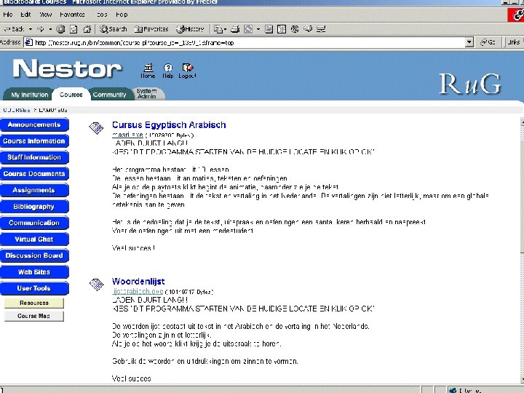The height and width of the screenshot is (393, 524).
Task: Open the Favorites menu
Action: [72, 15]
